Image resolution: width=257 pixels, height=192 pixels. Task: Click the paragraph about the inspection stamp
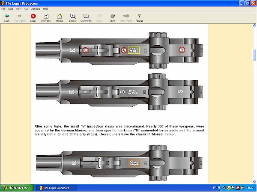(x=120, y=130)
